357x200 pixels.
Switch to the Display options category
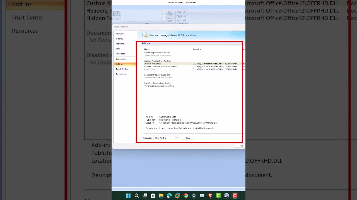click(x=119, y=39)
